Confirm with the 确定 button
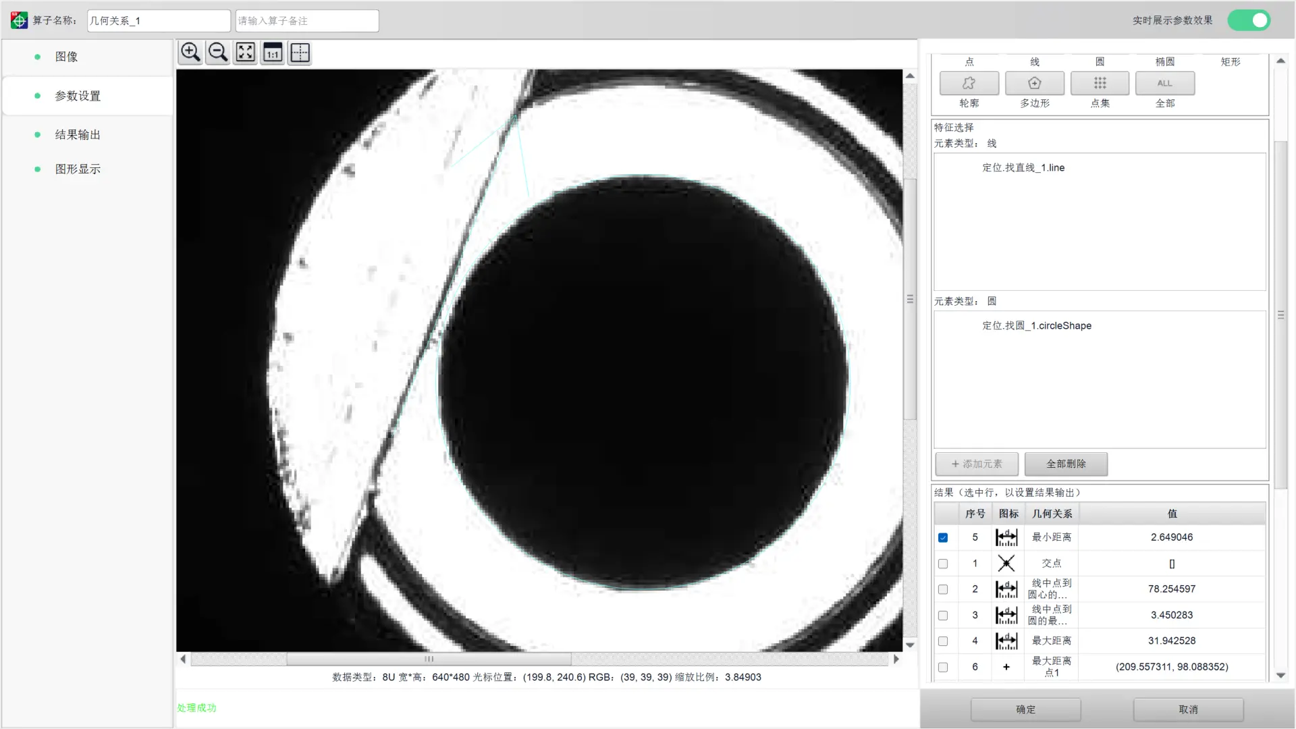The height and width of the screenshot is (729, 1296). [x=1025, y=709]
